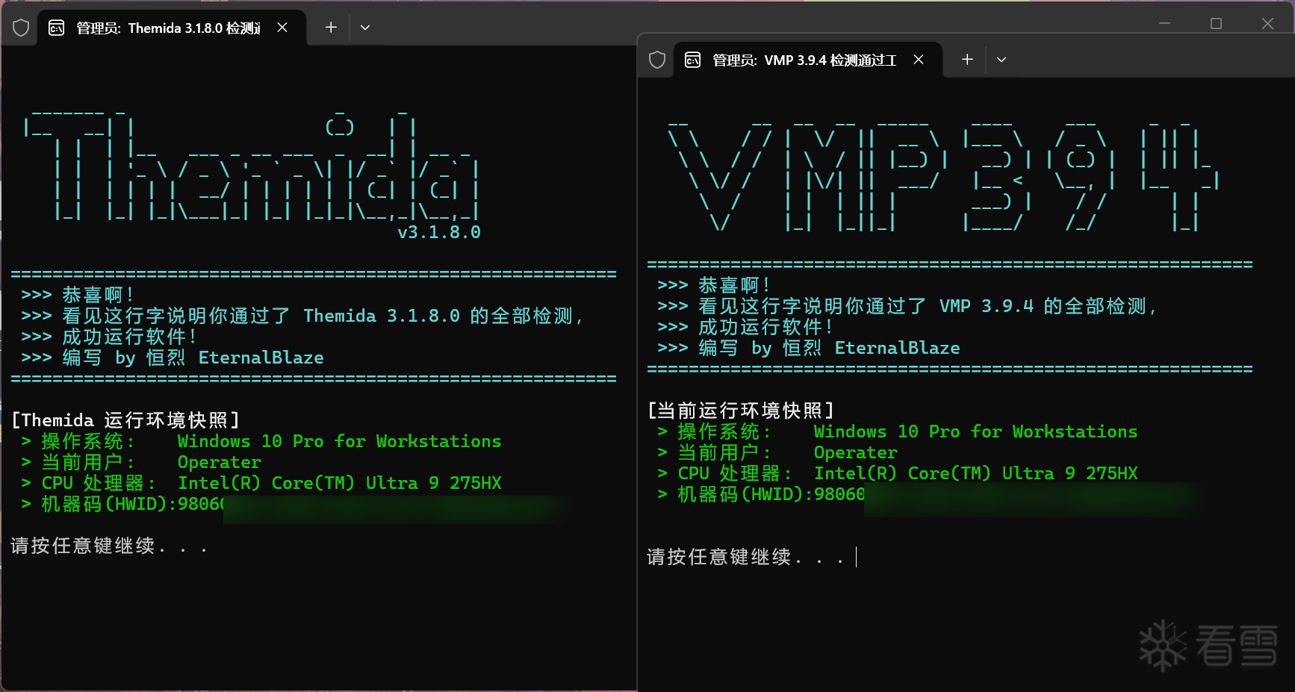
Task: Click the shield icon in the VMP window
Action: 657,60
